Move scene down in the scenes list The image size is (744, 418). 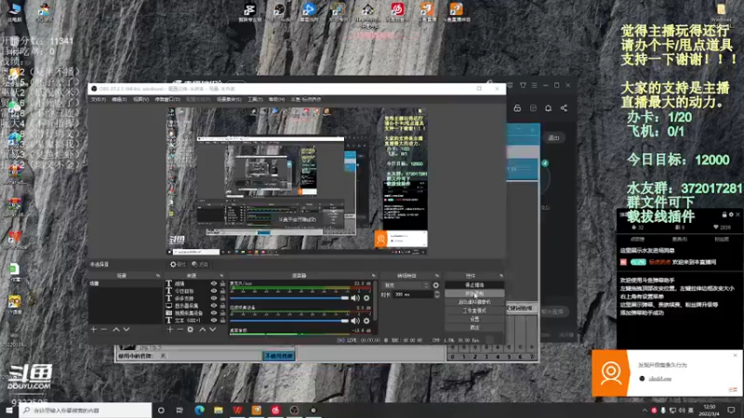click(126, 330)
